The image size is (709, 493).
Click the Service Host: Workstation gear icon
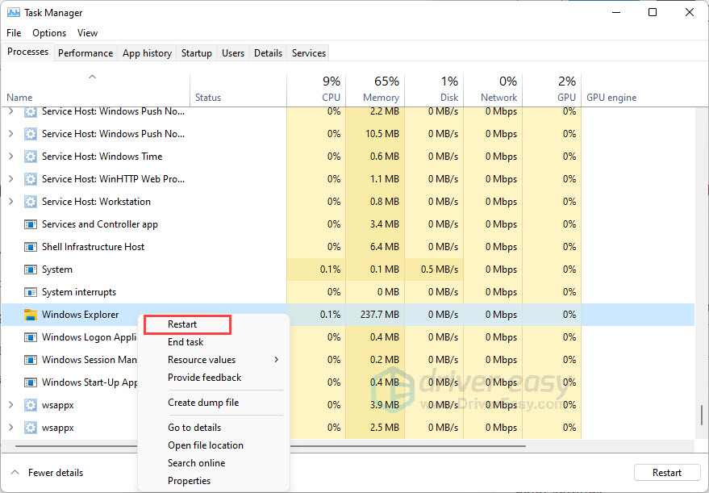point(31,202)
